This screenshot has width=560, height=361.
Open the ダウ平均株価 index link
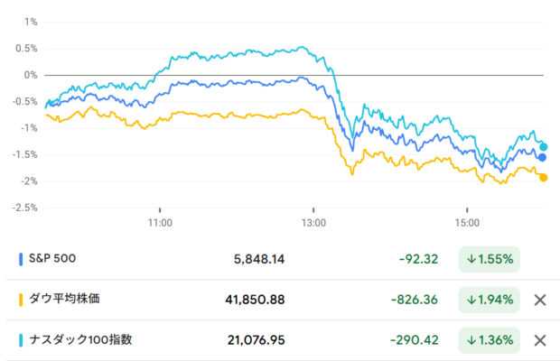(64, 299)
